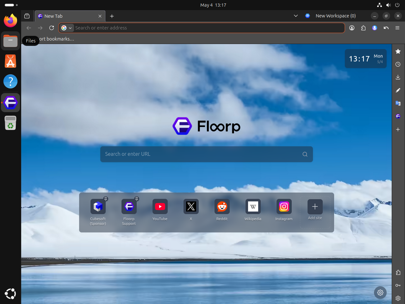405x304 pixels.
Task: Open add-ons puzzle icon at sidebar bottom
Action: tap(398, 272)
